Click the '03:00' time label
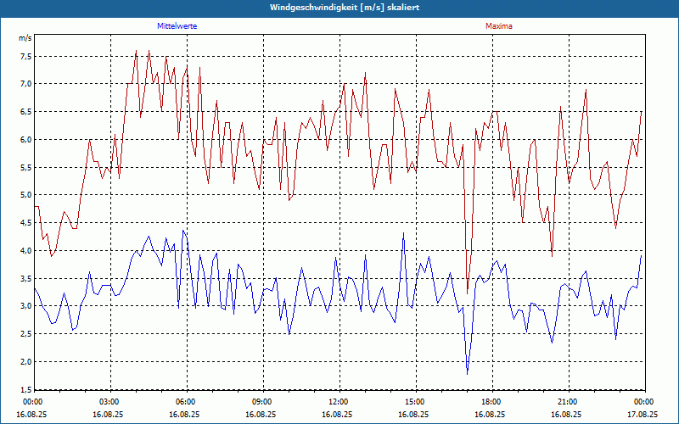Viewport: 679px width, 424px height. point(108,402)
